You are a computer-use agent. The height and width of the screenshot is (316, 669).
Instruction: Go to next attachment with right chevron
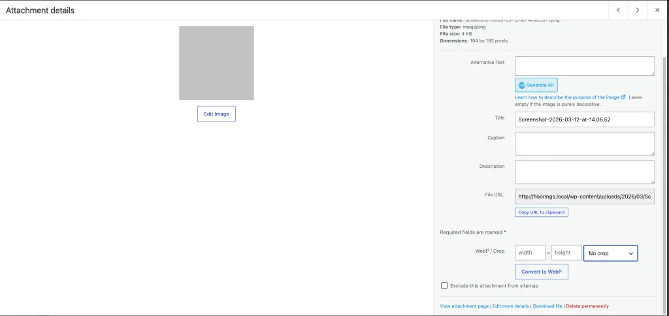point(638,10)
